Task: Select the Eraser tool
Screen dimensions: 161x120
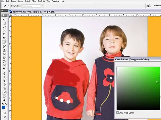Action: click(x=4, y=58)
